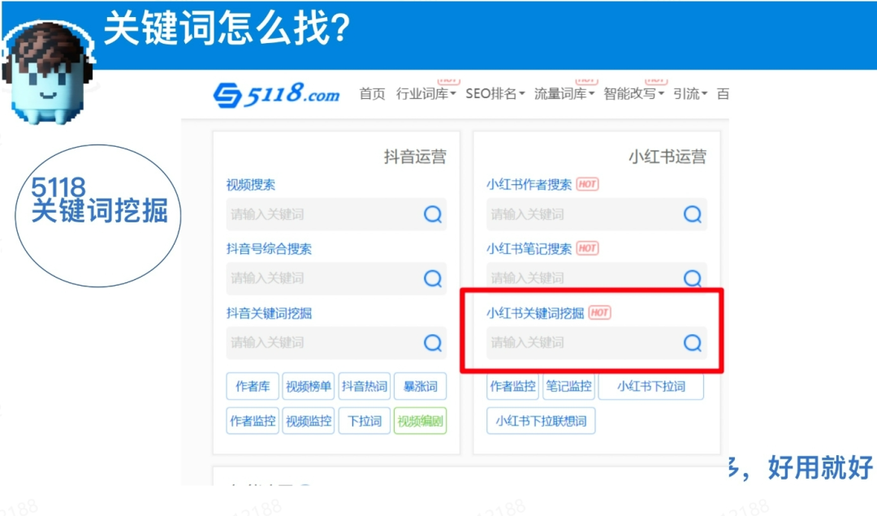
Task: Click the pixel avatar with headphones
Action: coord(47,71)
